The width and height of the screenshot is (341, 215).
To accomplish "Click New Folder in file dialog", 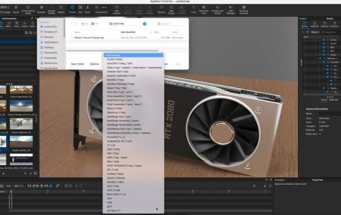I will [77, 64].
